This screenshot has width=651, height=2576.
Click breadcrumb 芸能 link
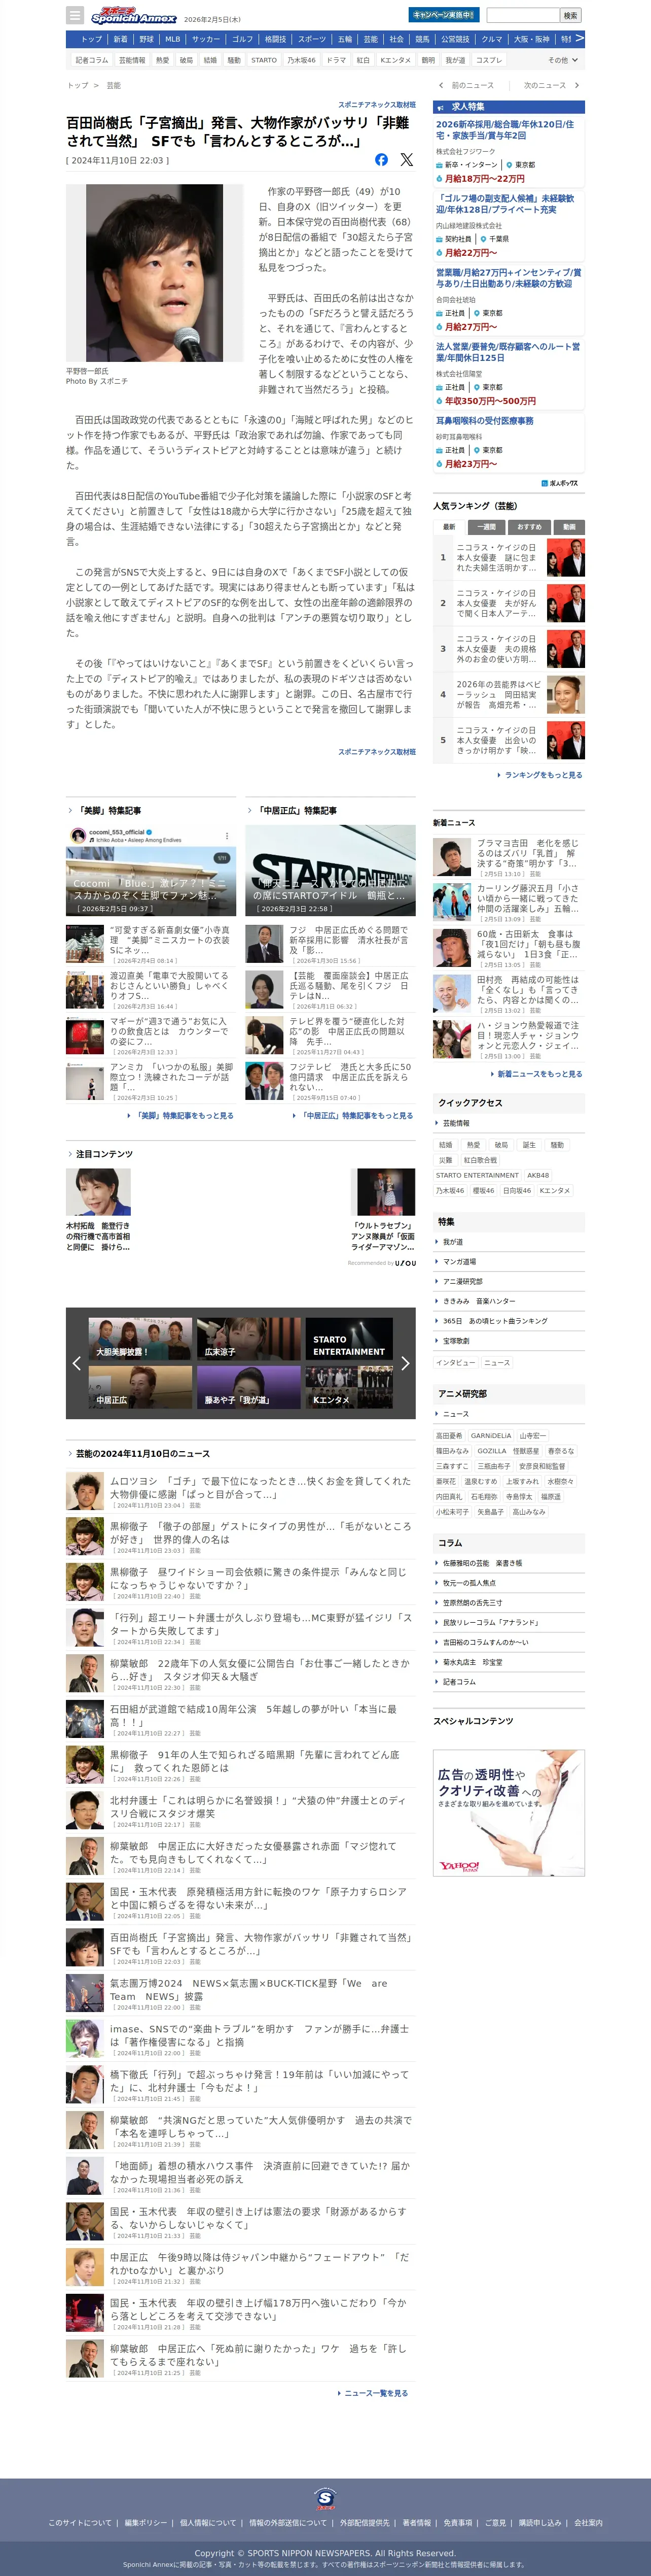tap(114, 86)
